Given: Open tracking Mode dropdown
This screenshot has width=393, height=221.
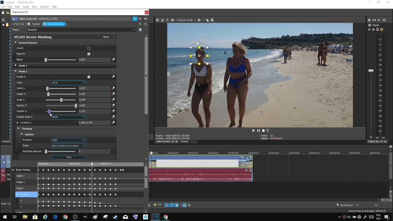Looking at the screenshot, I should click(68, 146).
